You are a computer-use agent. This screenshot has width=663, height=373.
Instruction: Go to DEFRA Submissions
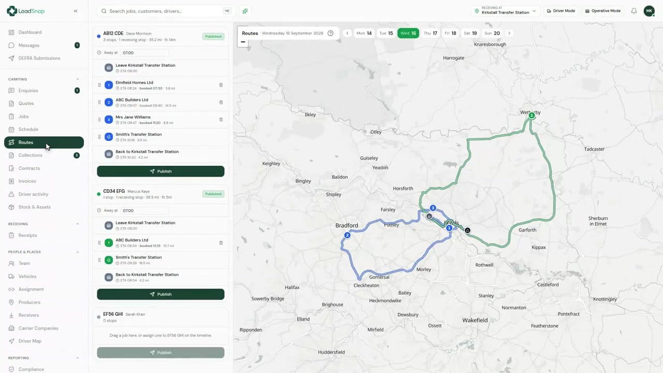click(x=44, y=58)
